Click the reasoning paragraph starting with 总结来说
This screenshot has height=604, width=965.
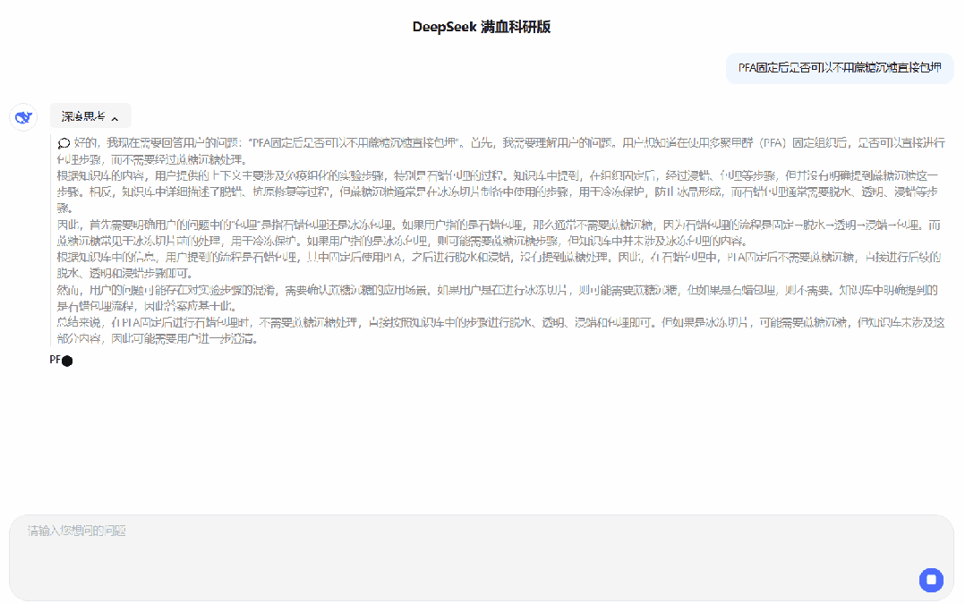click(501, 331)
